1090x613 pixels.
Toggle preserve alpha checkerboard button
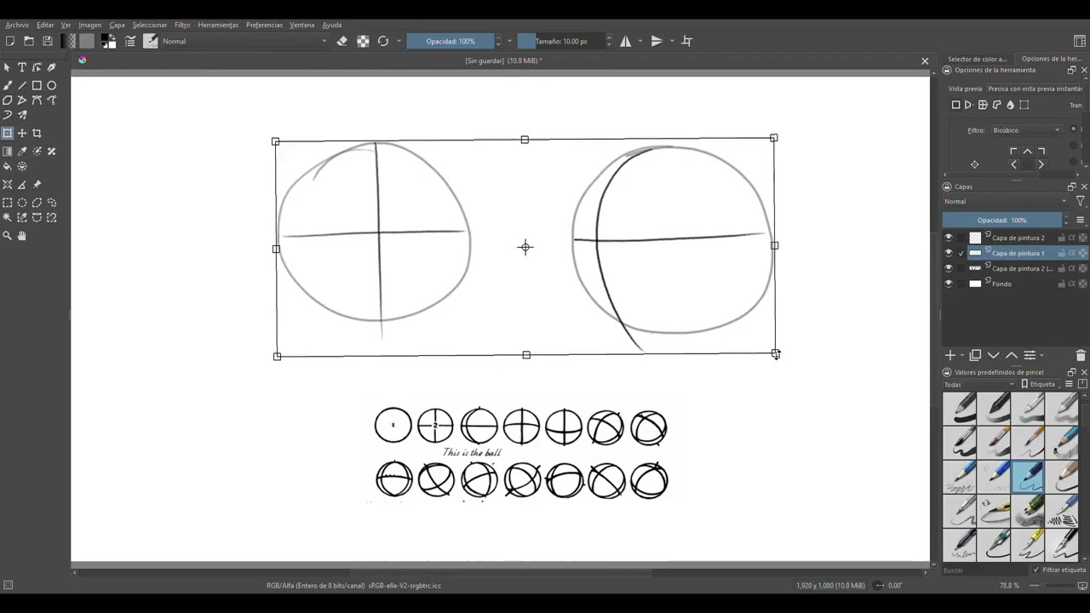(363, 41)
